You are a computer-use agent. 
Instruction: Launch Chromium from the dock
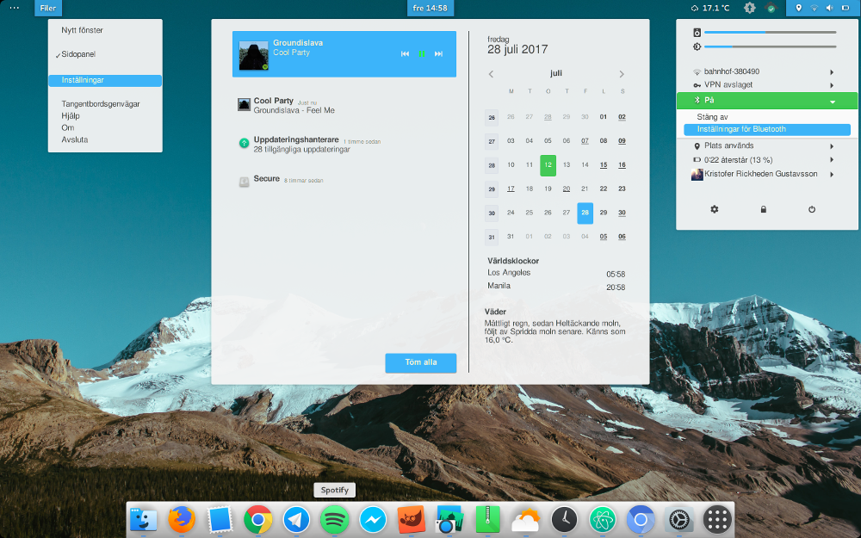[641, 519]
